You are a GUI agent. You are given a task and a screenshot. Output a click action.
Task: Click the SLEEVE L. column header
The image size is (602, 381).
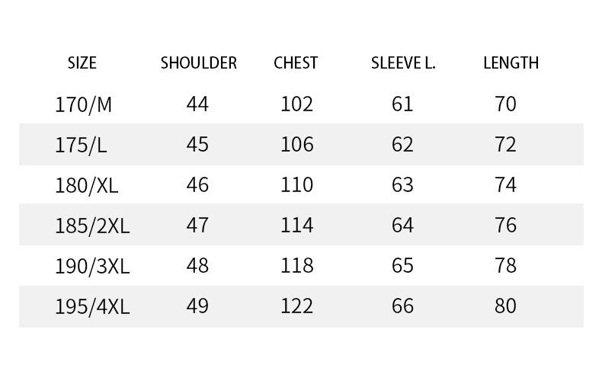point(403,63)
